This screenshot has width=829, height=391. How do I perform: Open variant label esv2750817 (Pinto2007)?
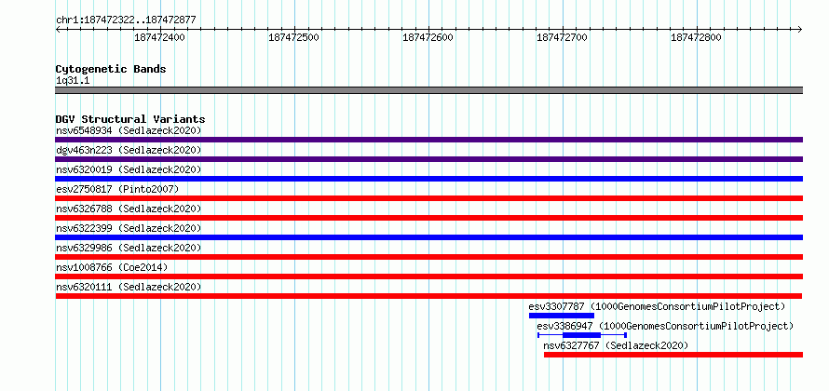[x=117, y=189]
